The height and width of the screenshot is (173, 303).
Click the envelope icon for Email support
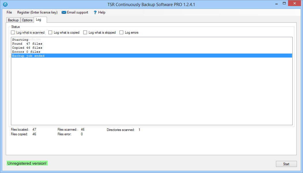pyautogui.click(x=64, y=12)
